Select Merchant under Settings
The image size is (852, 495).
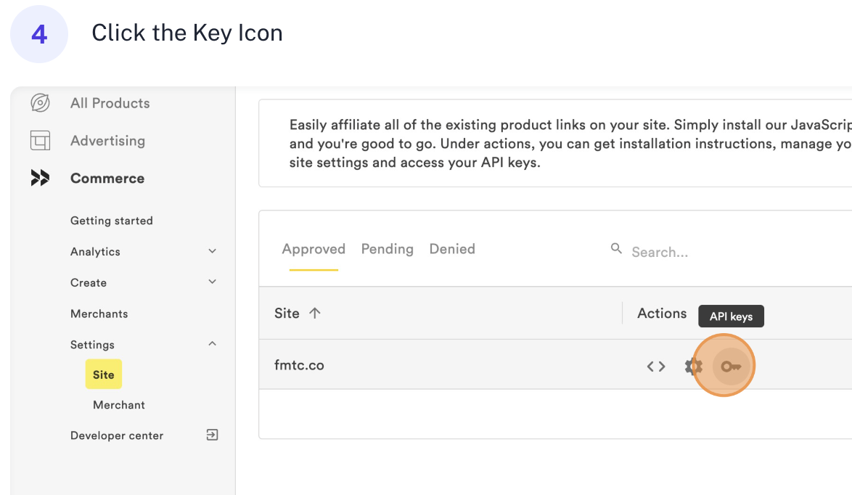[x=119, y=405]
